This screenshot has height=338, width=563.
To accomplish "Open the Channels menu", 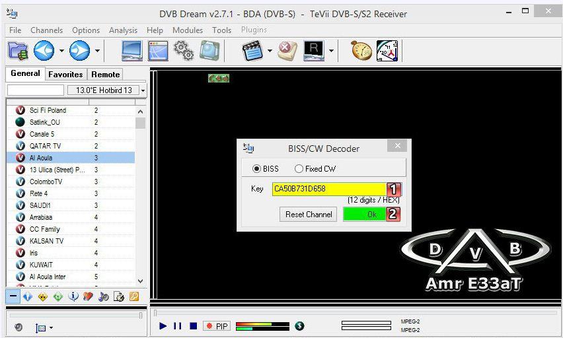I will 47,30.
